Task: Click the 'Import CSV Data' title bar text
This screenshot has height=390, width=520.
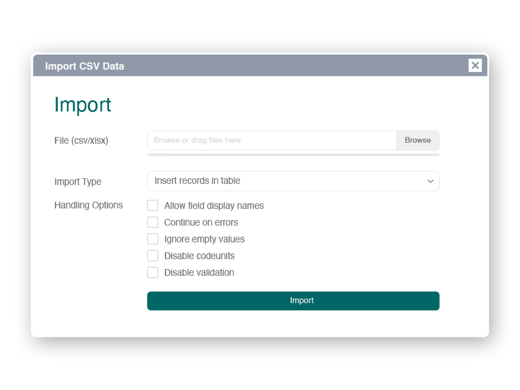Action: pos(85,66)
